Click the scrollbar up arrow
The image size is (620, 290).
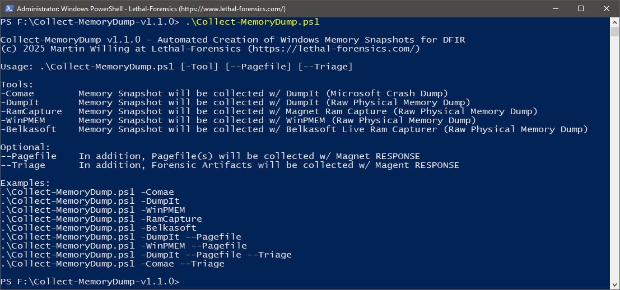click(x=614, y=22)
